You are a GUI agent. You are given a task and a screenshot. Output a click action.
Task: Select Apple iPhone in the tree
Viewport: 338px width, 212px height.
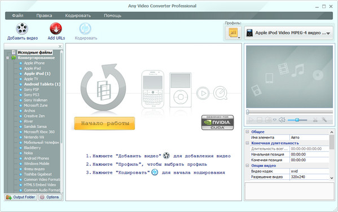tap(34, 63)
